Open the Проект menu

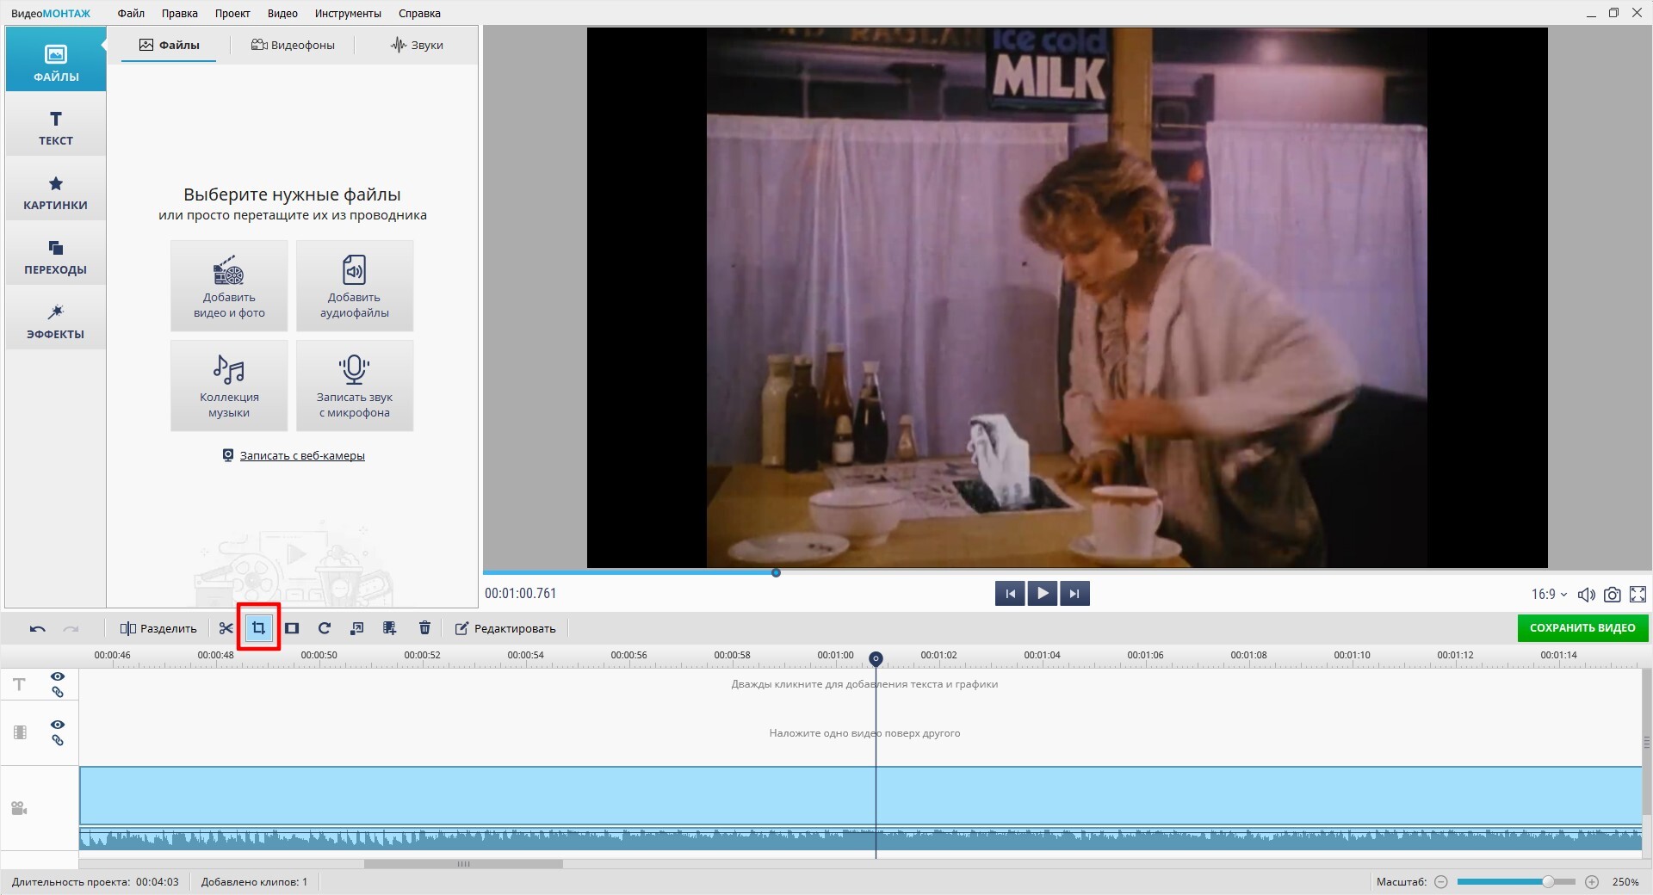[232, 13]
